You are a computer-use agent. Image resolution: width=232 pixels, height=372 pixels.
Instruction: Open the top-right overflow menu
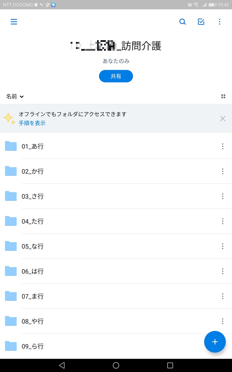click(x=220, y=22)
